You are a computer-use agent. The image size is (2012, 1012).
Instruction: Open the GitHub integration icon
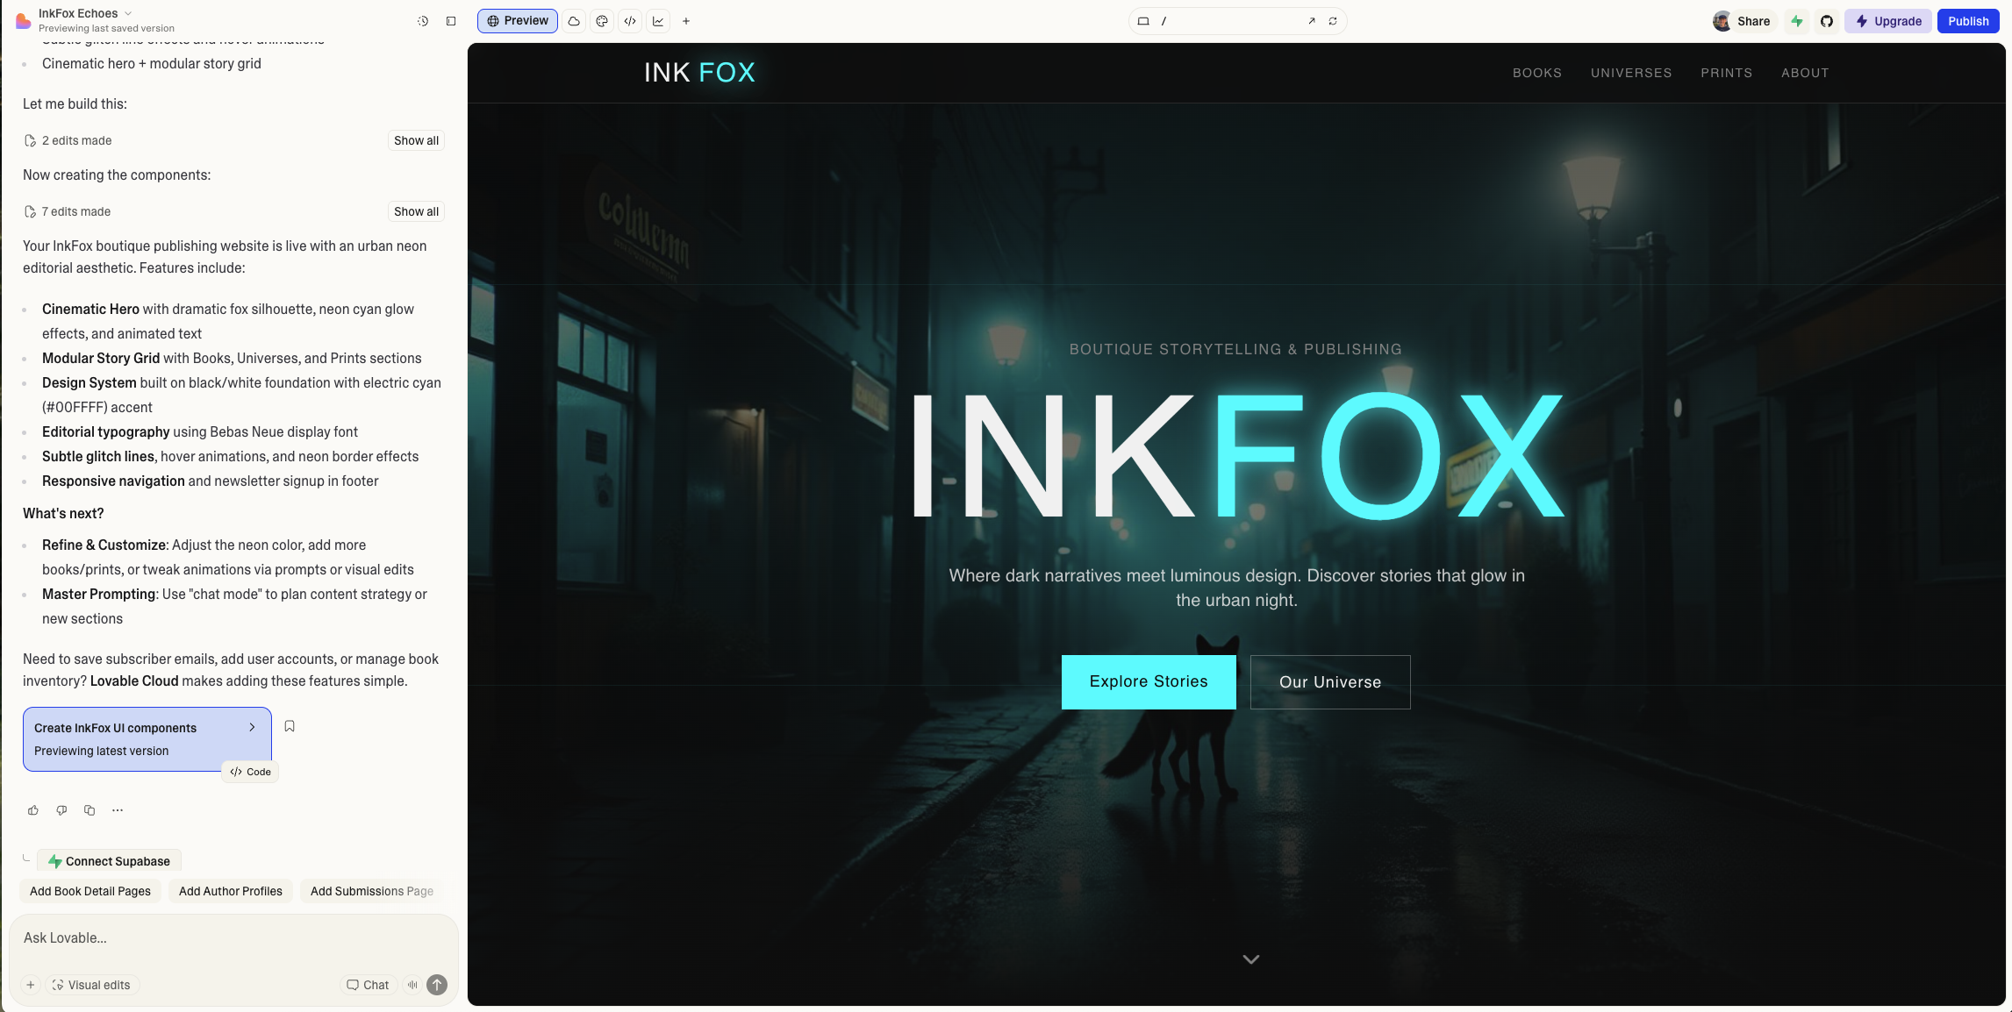click(x=1827, y=21)
